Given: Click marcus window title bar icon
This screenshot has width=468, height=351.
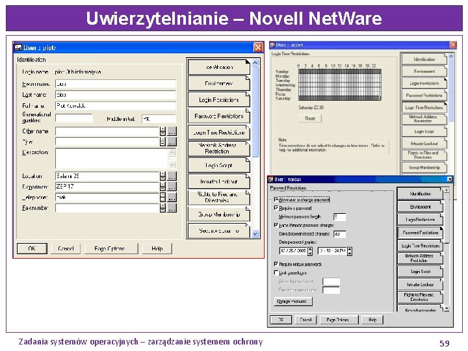Looking at the screenshot, I should click(x=270, y=179).
